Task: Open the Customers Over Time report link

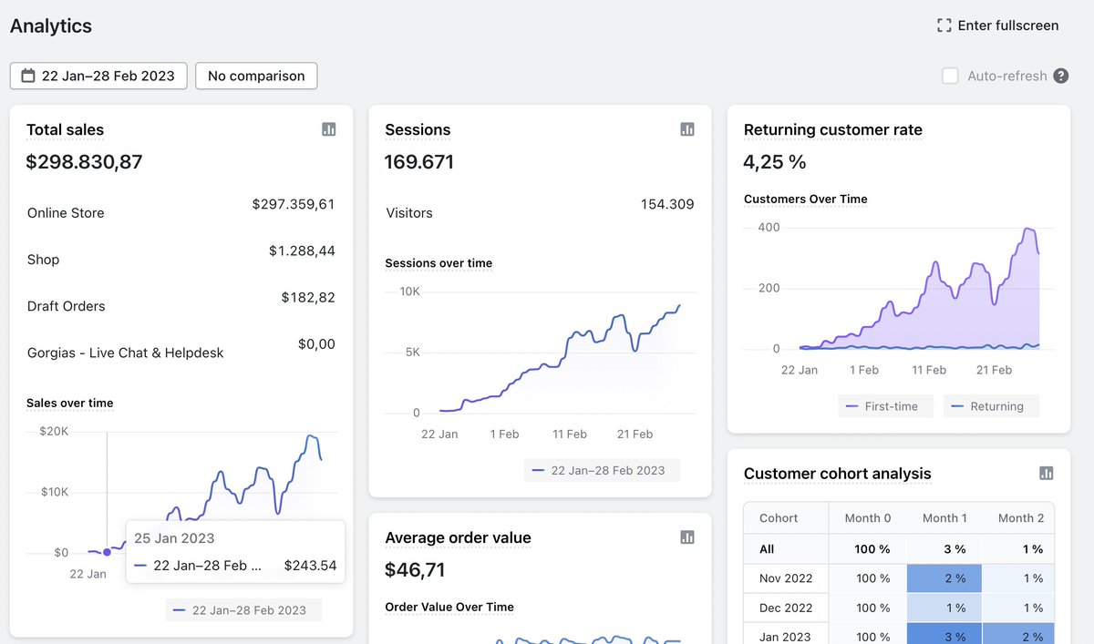Action: tap(806, 199)
